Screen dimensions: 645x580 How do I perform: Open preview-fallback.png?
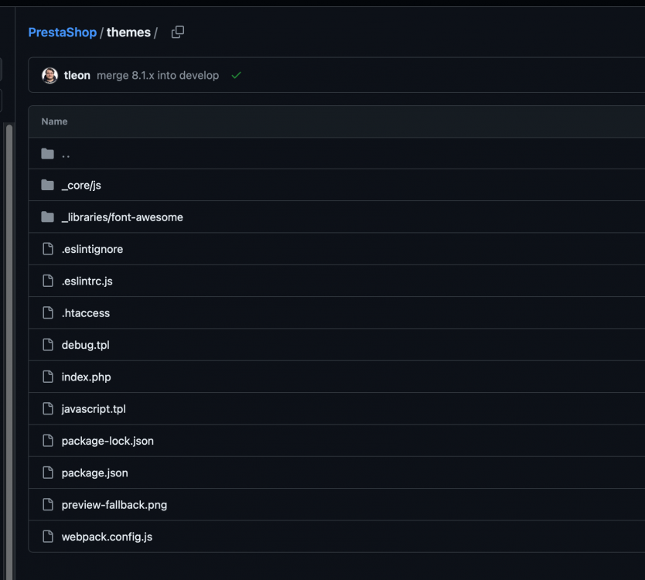pyautogui.click(x=112, y=504)
